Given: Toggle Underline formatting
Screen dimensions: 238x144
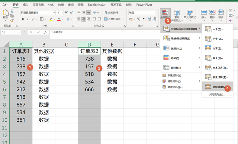Looking at the screenshot, I should 32,19.
